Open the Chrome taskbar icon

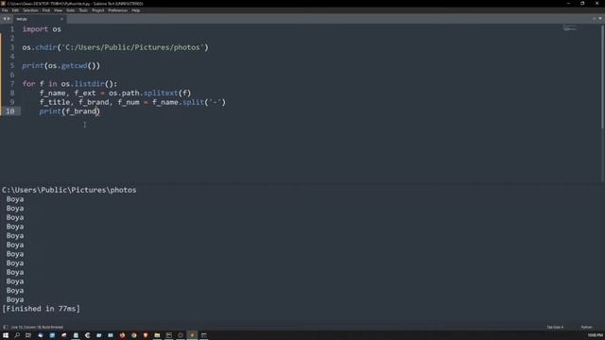134,335
